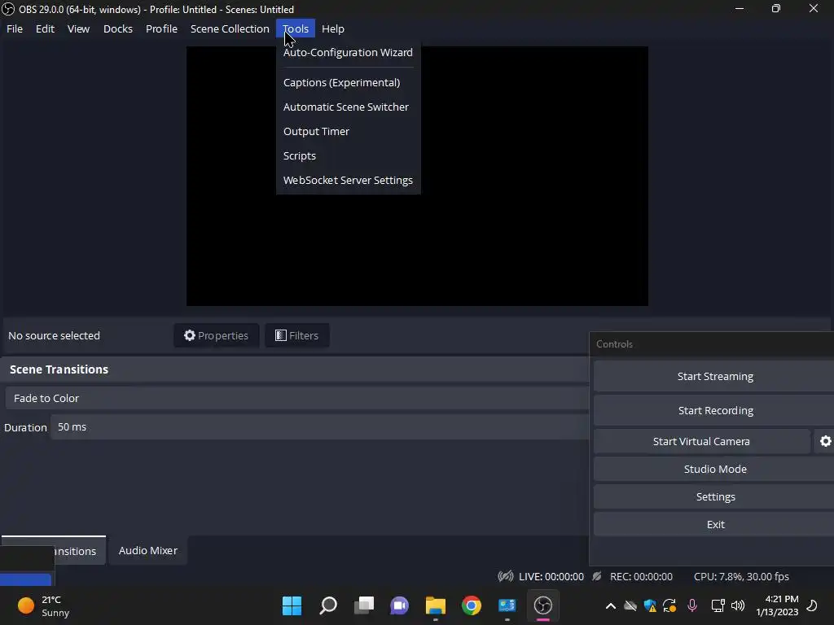Click the Scene Transitions dock title
834x625 pixels.
click(59, 369)
